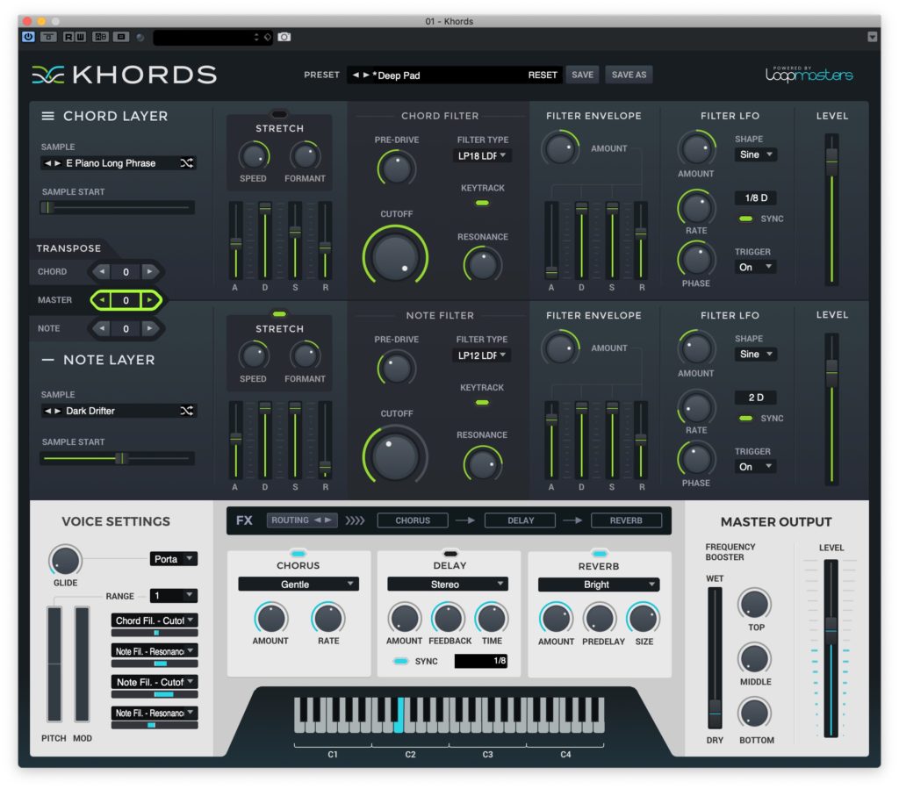Select DELAY in the FX routing chain
The height and width of the screenshot is (789, 899).
[x=520, y=520]
